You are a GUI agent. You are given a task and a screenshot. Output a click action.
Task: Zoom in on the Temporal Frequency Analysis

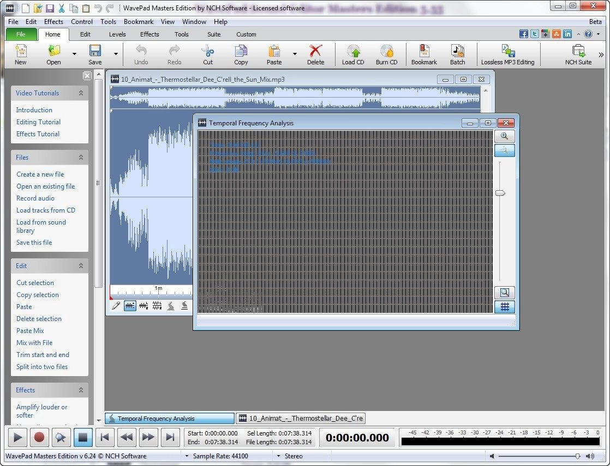[x=505, y=136]
